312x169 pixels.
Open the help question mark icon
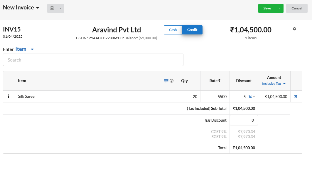coord(171,81)
